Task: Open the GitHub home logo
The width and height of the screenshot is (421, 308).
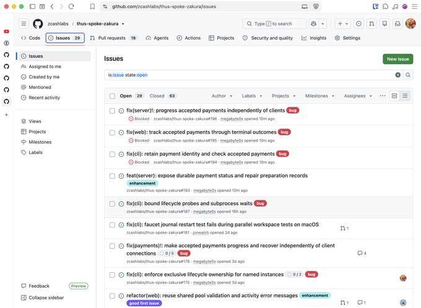Action: click(38, 24)
